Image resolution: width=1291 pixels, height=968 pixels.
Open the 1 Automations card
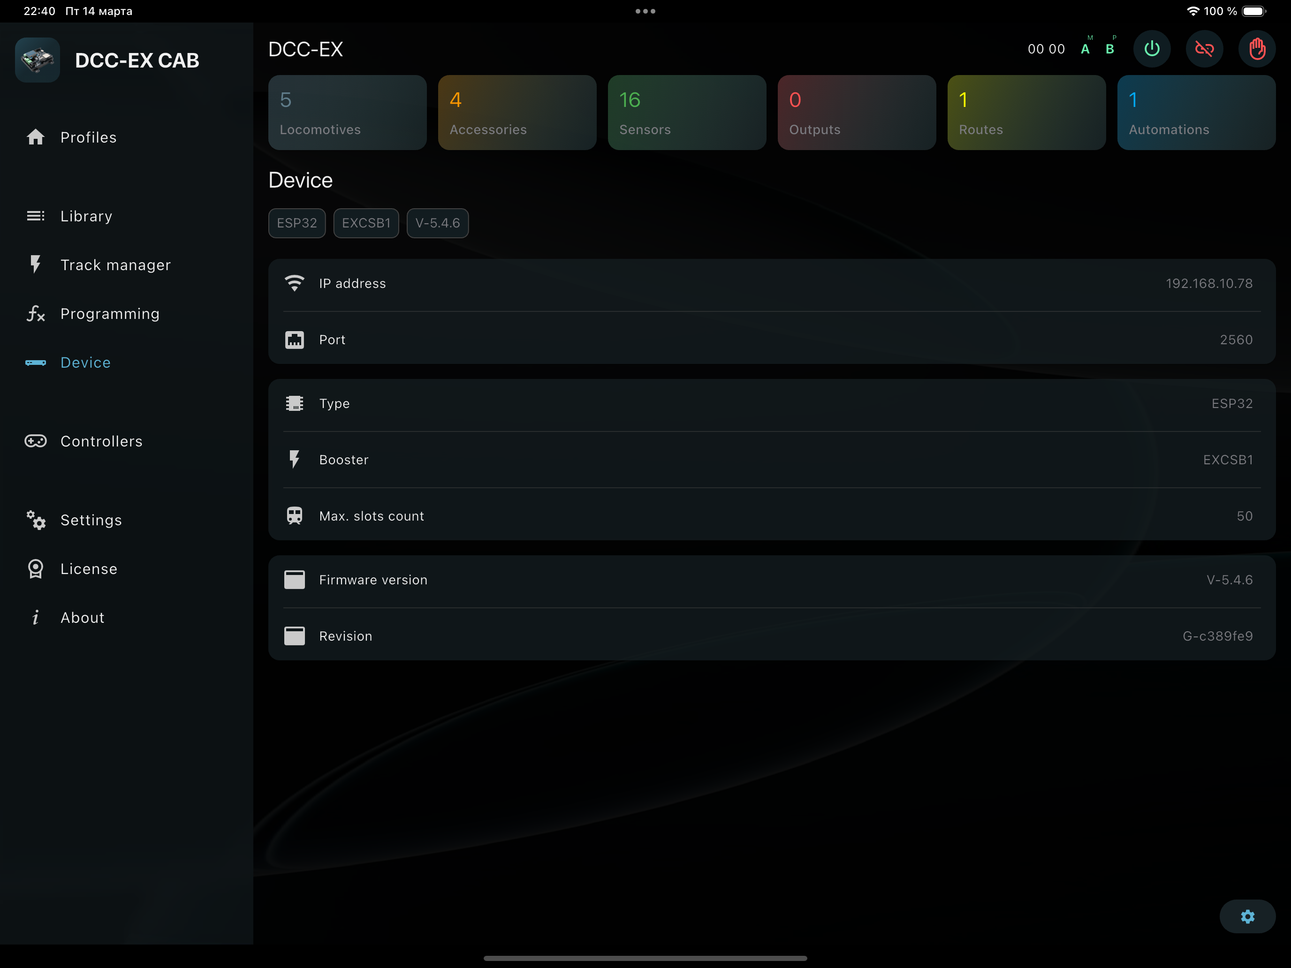click(x=1196, y=112)
